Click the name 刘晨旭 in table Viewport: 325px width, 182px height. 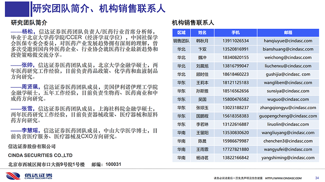202,66
